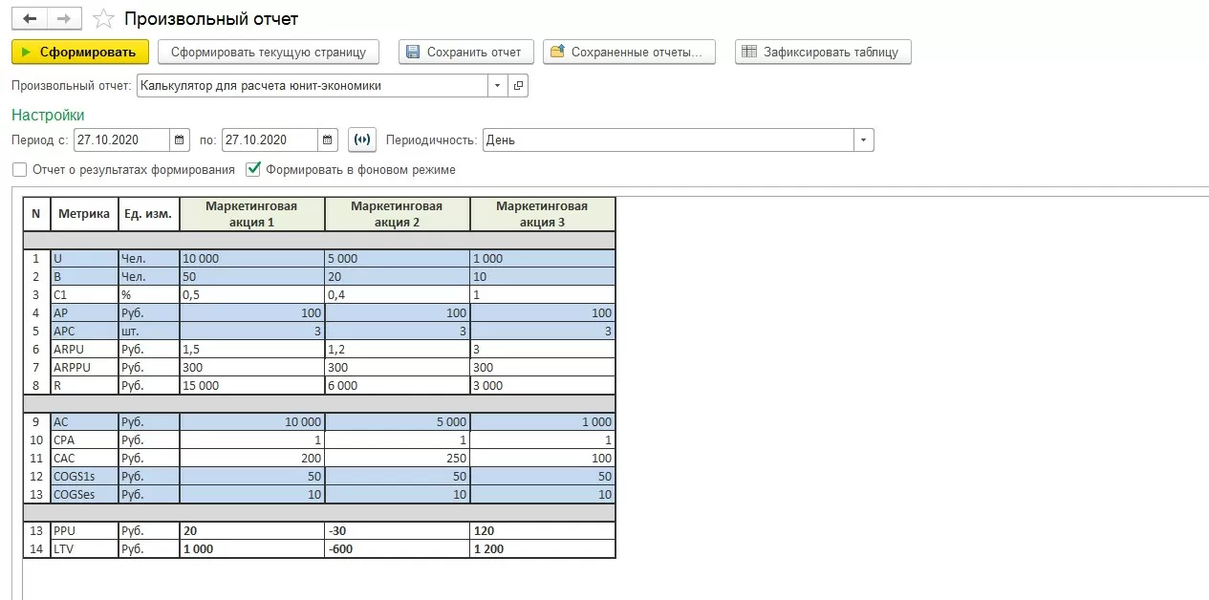The width and height of the screenshot is (1209, 600).
Task: Select C1 value 0,4
Action: click(397, 294)
